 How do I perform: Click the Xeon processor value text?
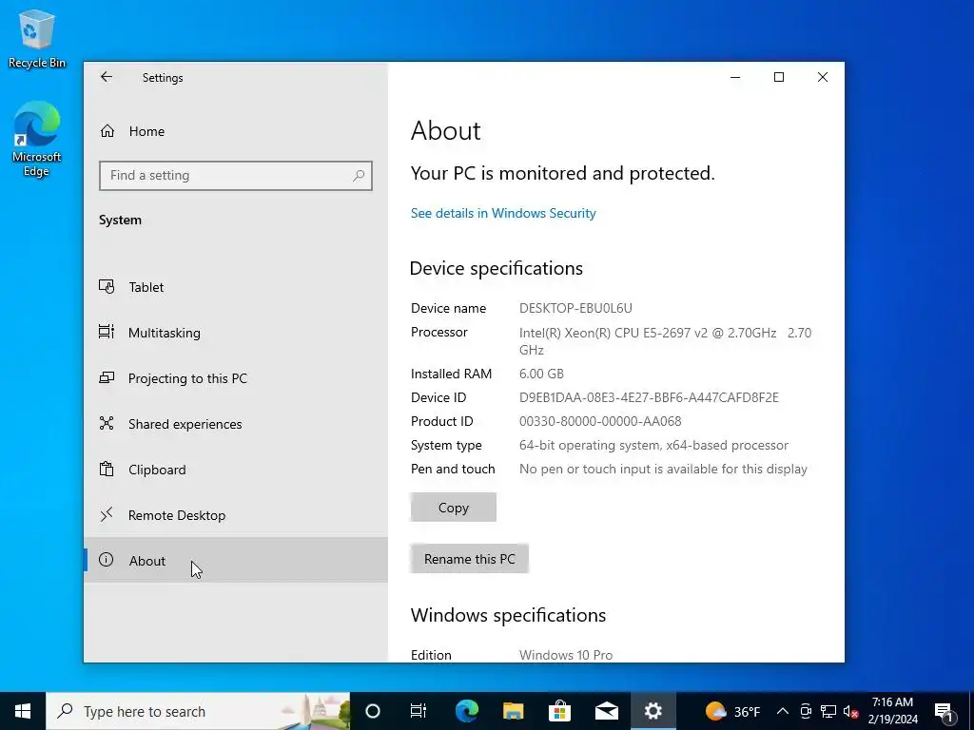pyautogui.click(x=665, y=341)
